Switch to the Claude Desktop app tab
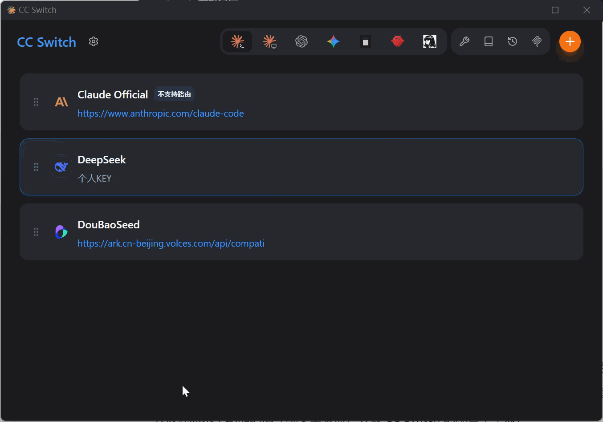603x422 pixels. [269, 42]
